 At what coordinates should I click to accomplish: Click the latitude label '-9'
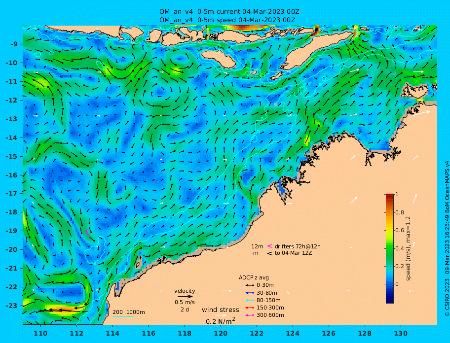tap(14, 44)
